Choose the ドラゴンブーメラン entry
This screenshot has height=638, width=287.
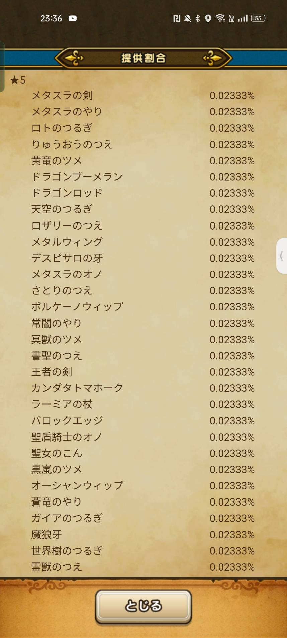[x=77, y=177]
